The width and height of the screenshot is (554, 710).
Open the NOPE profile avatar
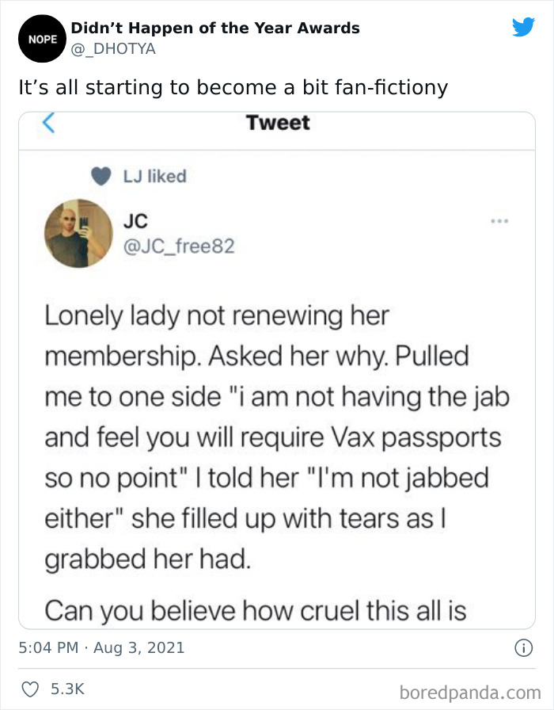[x=42, y=39]
